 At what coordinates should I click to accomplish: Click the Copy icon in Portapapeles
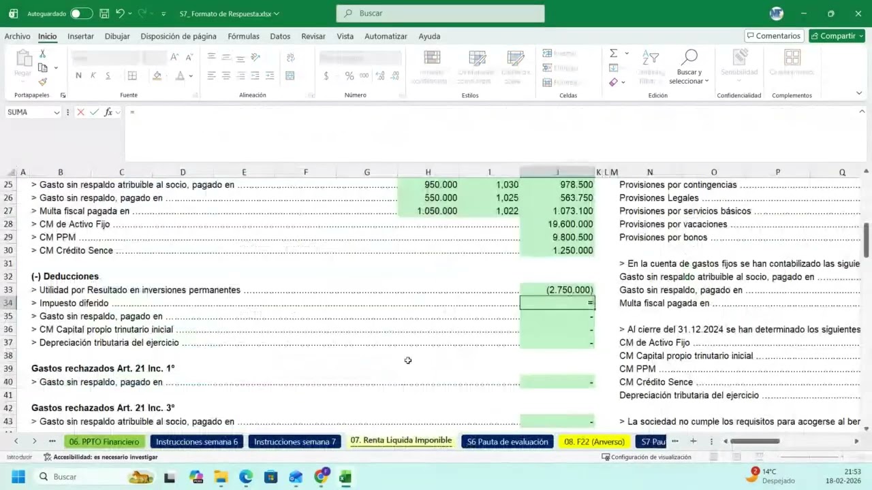click(x=43, y=68)
